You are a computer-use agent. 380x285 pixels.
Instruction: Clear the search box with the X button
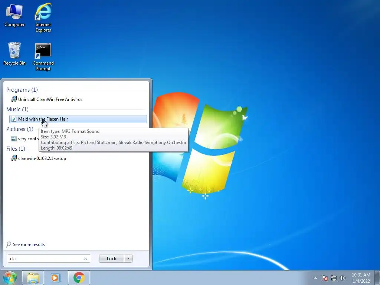coord(85,259)
